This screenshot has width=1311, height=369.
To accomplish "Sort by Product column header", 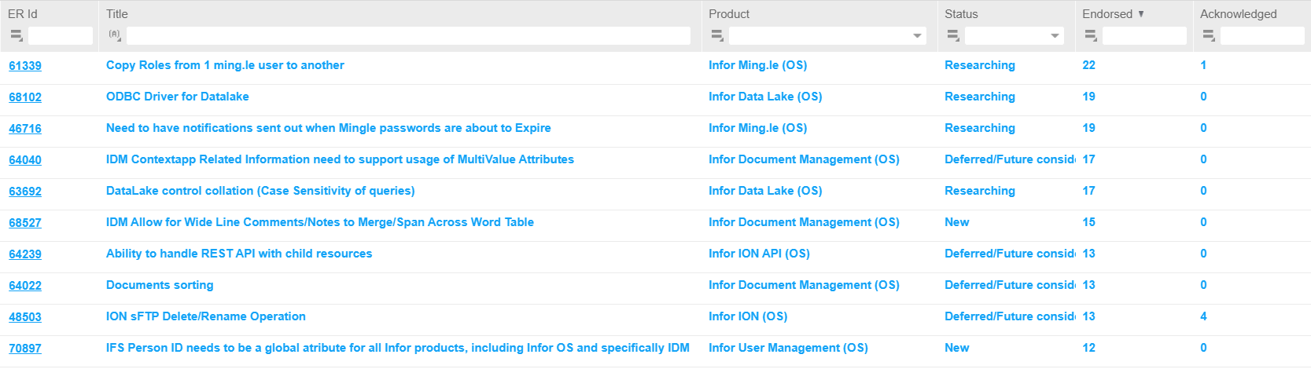I will coord(729,14).
